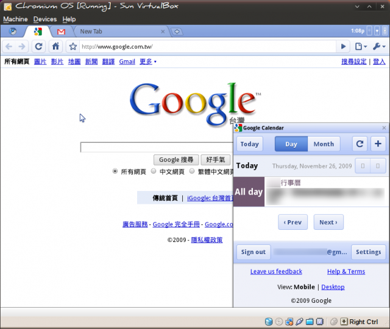The image size is (390, 329).
Task: Click VirtualBox shared folders status icon
Action: [x=310, y=322]
